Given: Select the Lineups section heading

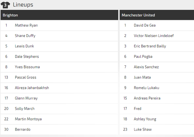Looking at the screenshot, I should tap(23, 5).
